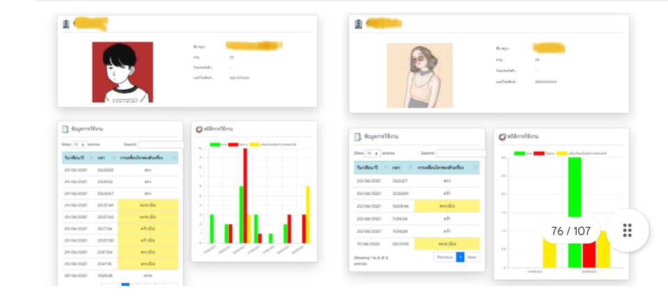Screen dimensions: 668x300
Task: Click the yellow cell in the 22:27:43 row
Action: pos(148,217)
